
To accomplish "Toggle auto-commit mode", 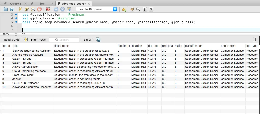I will pos(69,9).
